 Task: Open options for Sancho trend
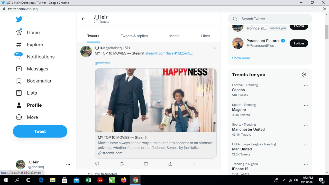306,86
